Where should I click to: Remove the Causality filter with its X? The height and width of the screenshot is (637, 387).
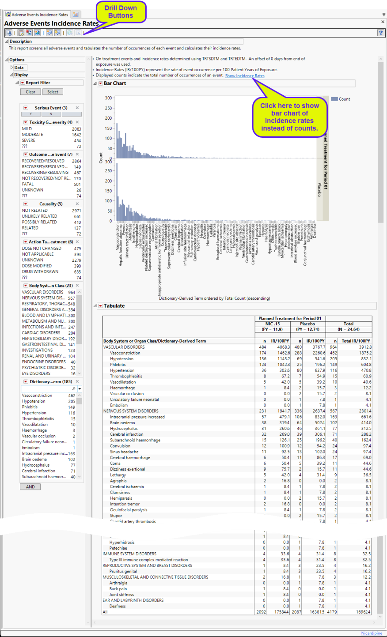point(77,204)
